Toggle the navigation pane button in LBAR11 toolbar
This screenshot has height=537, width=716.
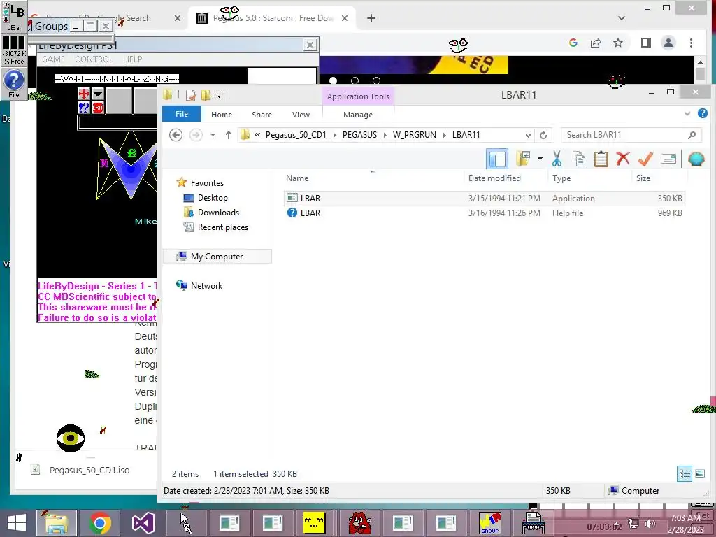pos(497,159)
